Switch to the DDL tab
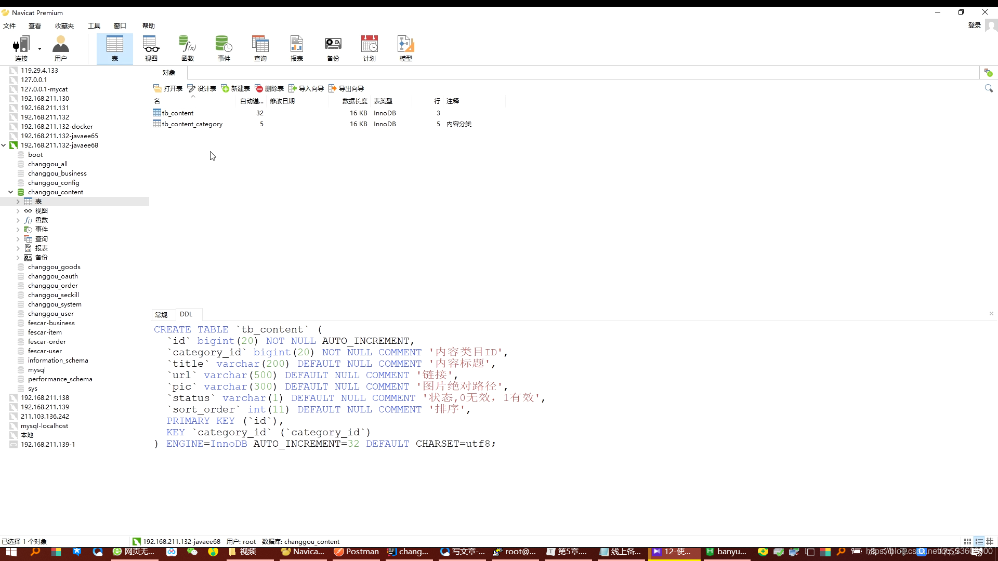Viewport: 998px width, 561px height. pyautogui.click(x=186, y=314)
